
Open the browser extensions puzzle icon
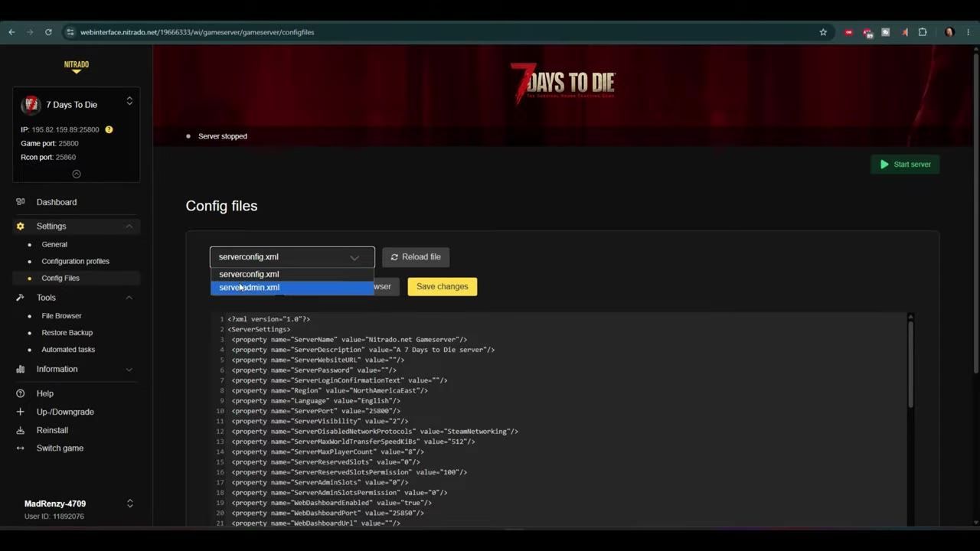[x=923, y=32]
